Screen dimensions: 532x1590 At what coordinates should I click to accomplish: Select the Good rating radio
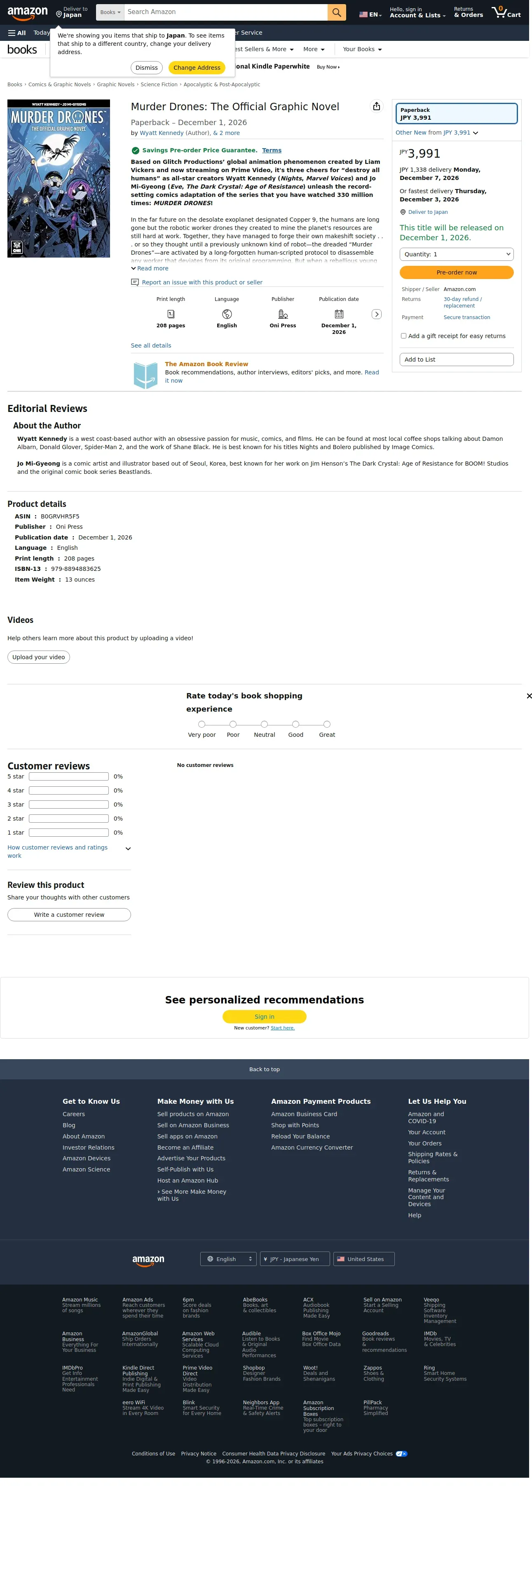coord(296,724)
